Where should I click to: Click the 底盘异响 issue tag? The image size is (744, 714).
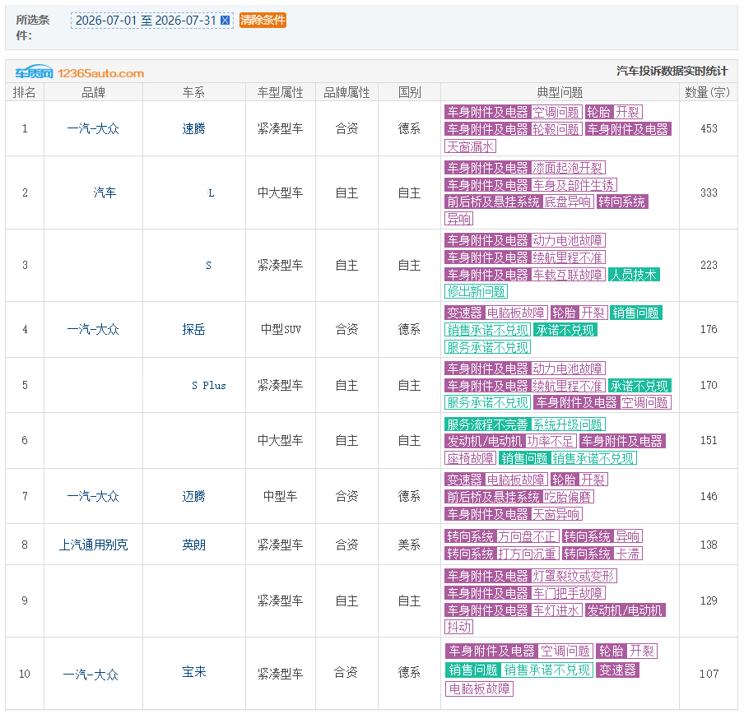[x=568, y=202]
